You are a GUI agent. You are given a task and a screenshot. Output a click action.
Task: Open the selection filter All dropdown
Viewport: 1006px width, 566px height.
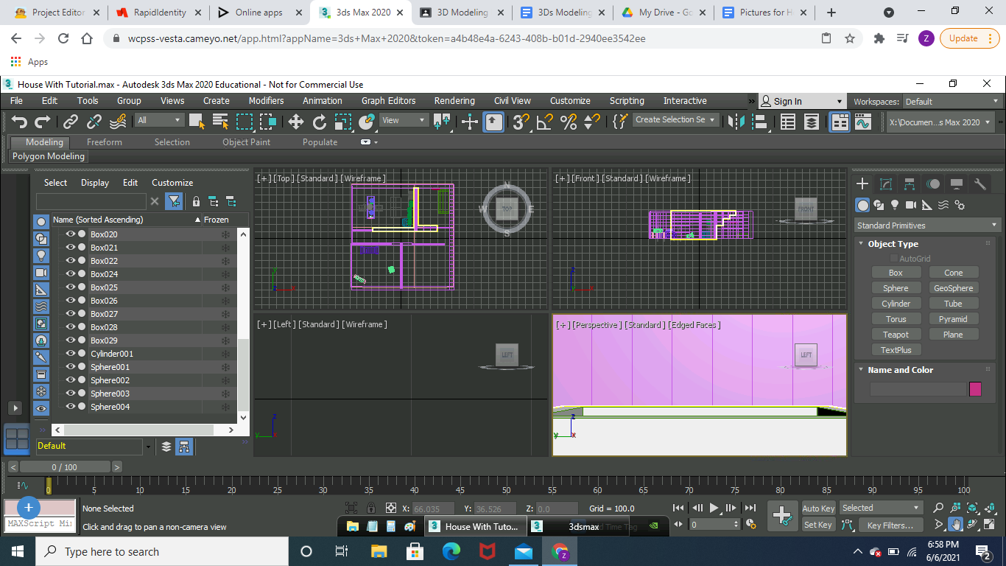pyautogui.click(x=159, y=120)
